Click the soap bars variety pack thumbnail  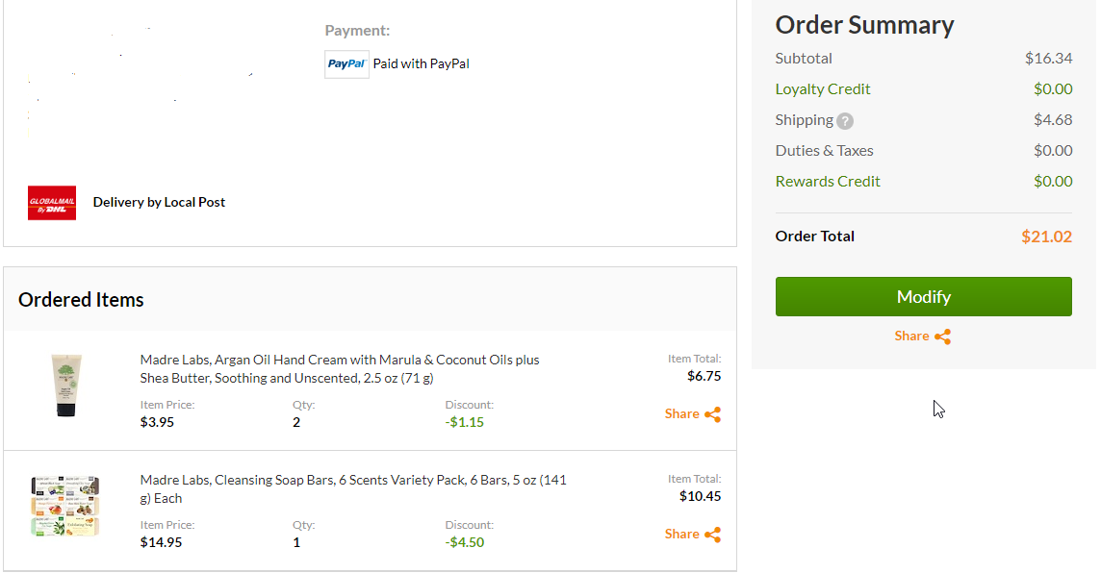pos(64,505)
